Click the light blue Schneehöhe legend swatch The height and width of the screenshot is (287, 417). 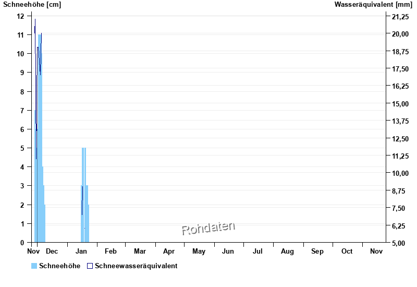[34, 266]
